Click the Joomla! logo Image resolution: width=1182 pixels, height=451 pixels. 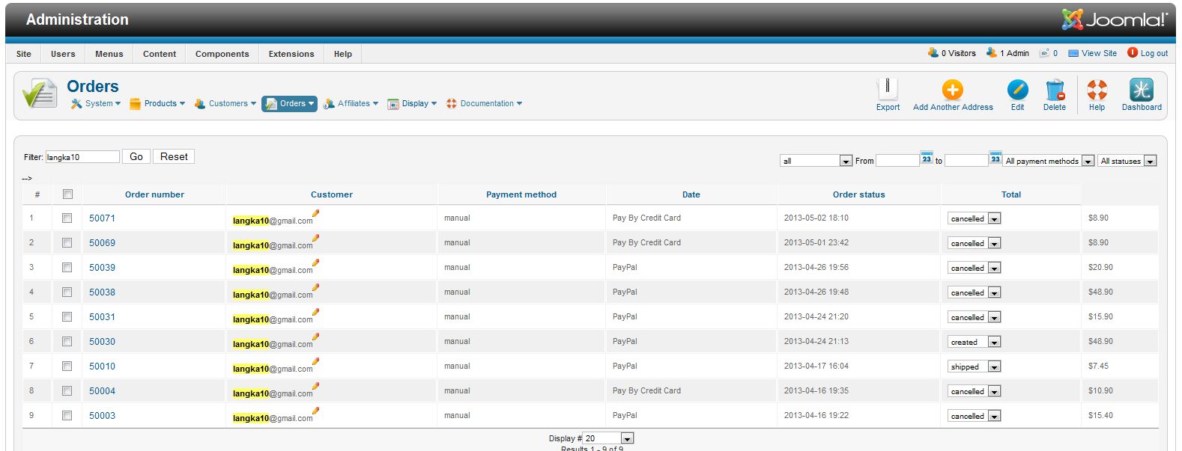(x=1115, y=19)
